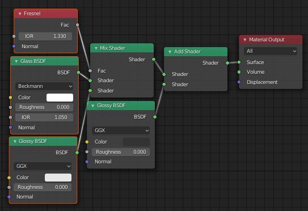Click the Glass BSDF Roughness 0.000 field
The width and height of the screenshot is (308, 211).
tap(44, 107)
